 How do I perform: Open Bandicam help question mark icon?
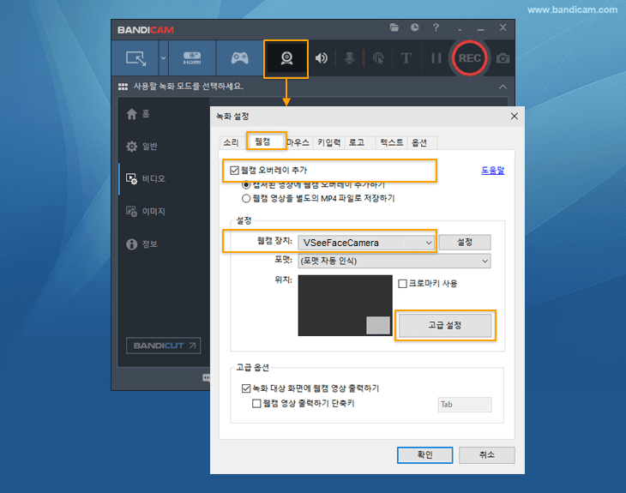tap(436, 27)
